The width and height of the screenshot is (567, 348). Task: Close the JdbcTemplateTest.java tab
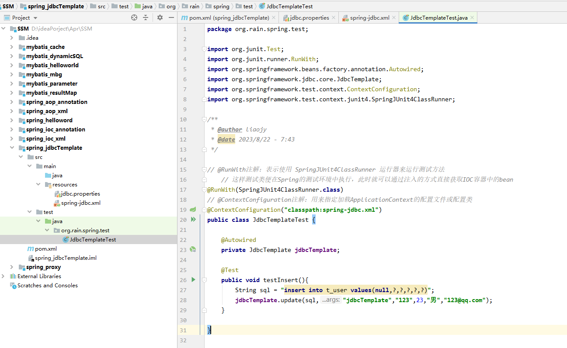point(472,18)
